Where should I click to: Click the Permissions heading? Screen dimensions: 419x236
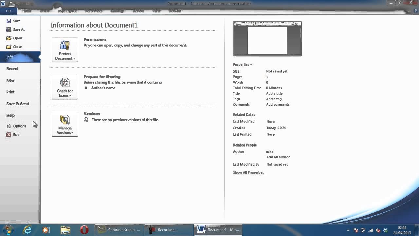[95, 39]
